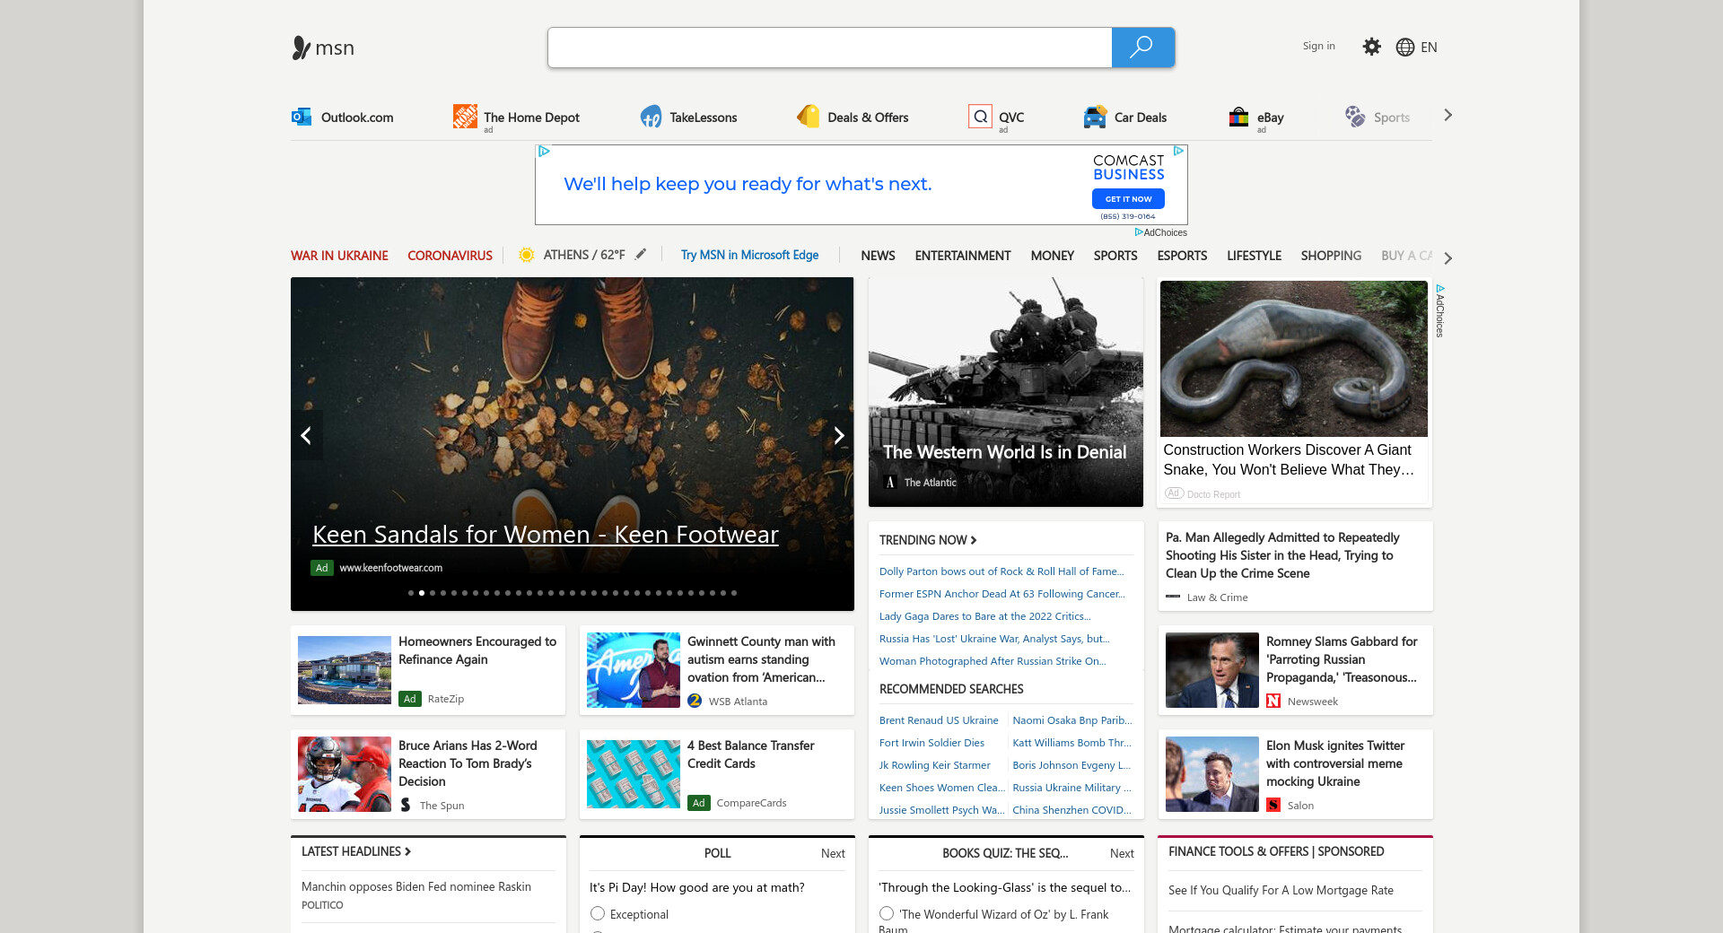Go to the Money category

(x=1052, y=256)
